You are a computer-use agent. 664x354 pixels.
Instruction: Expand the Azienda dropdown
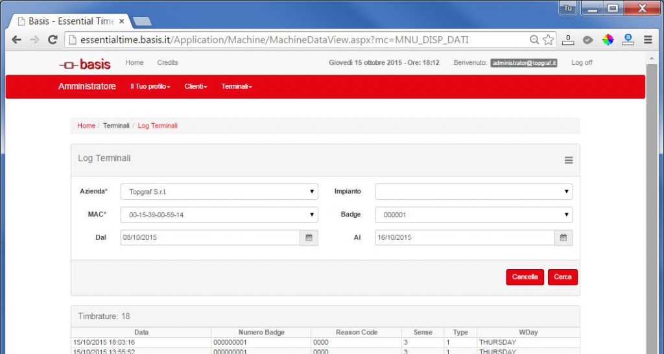tap(219, 192)
